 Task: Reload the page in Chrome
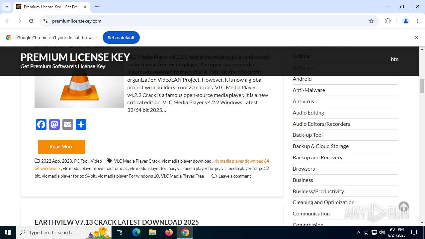(31, 21)
